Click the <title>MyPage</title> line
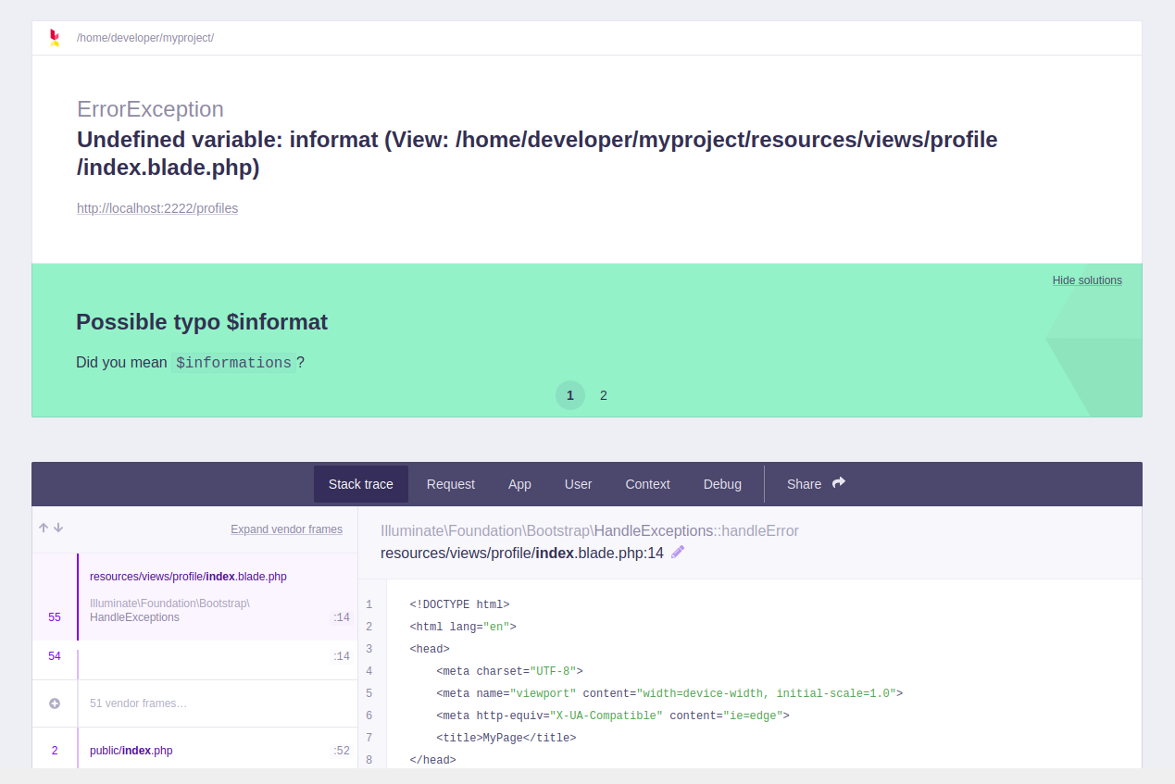Image resolution: width=1175 pixels, height=784 pixels. [x=506, y=738]
